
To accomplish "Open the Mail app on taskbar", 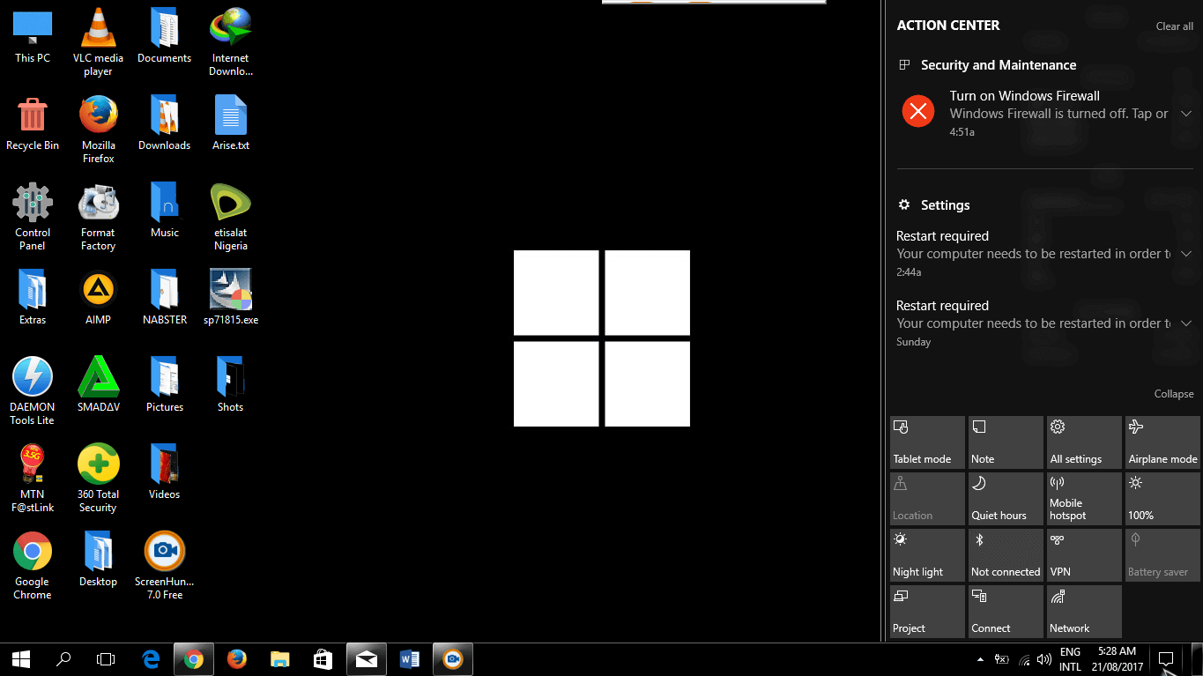I will pyautogui.click(x=366, y=659).
